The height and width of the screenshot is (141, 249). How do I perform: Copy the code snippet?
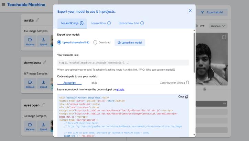tap(183, 96)
